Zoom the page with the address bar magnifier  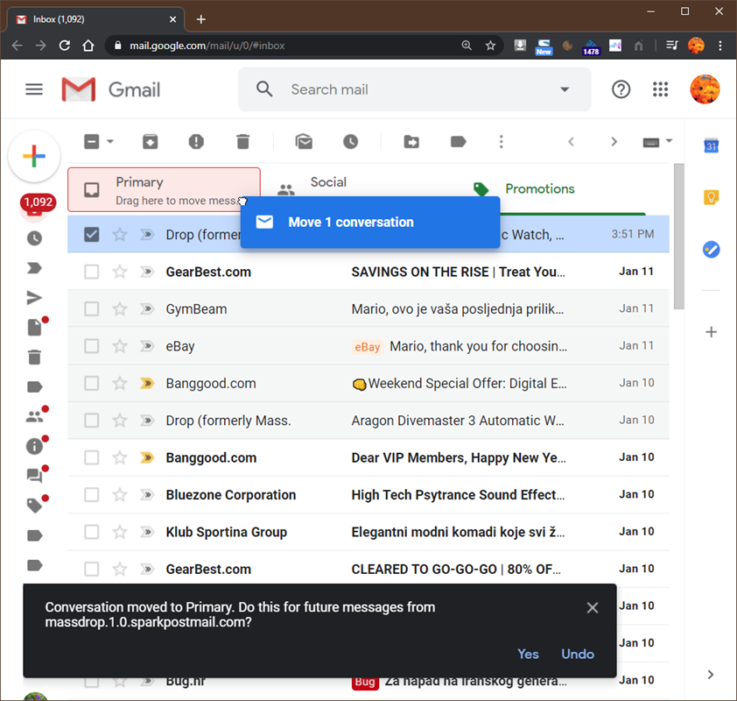(x=467, y=46)
